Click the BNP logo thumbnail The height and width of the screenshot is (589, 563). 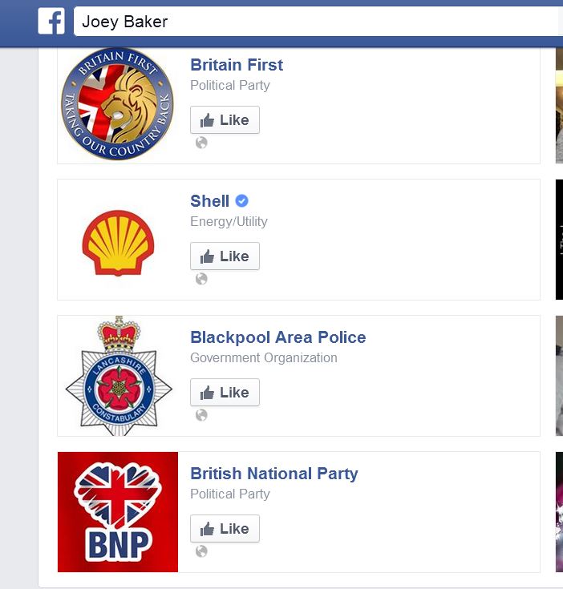[117, 512]
